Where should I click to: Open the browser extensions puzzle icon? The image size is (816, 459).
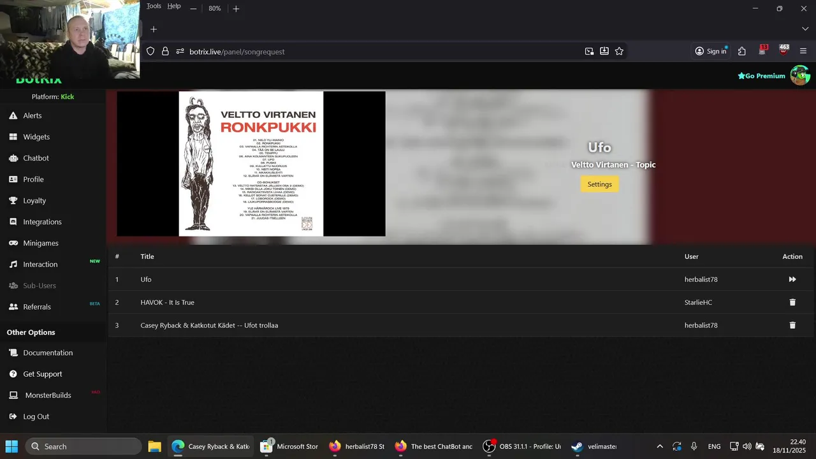tap(742, 51)
